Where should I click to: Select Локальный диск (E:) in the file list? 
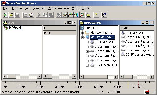click(140, 46)
